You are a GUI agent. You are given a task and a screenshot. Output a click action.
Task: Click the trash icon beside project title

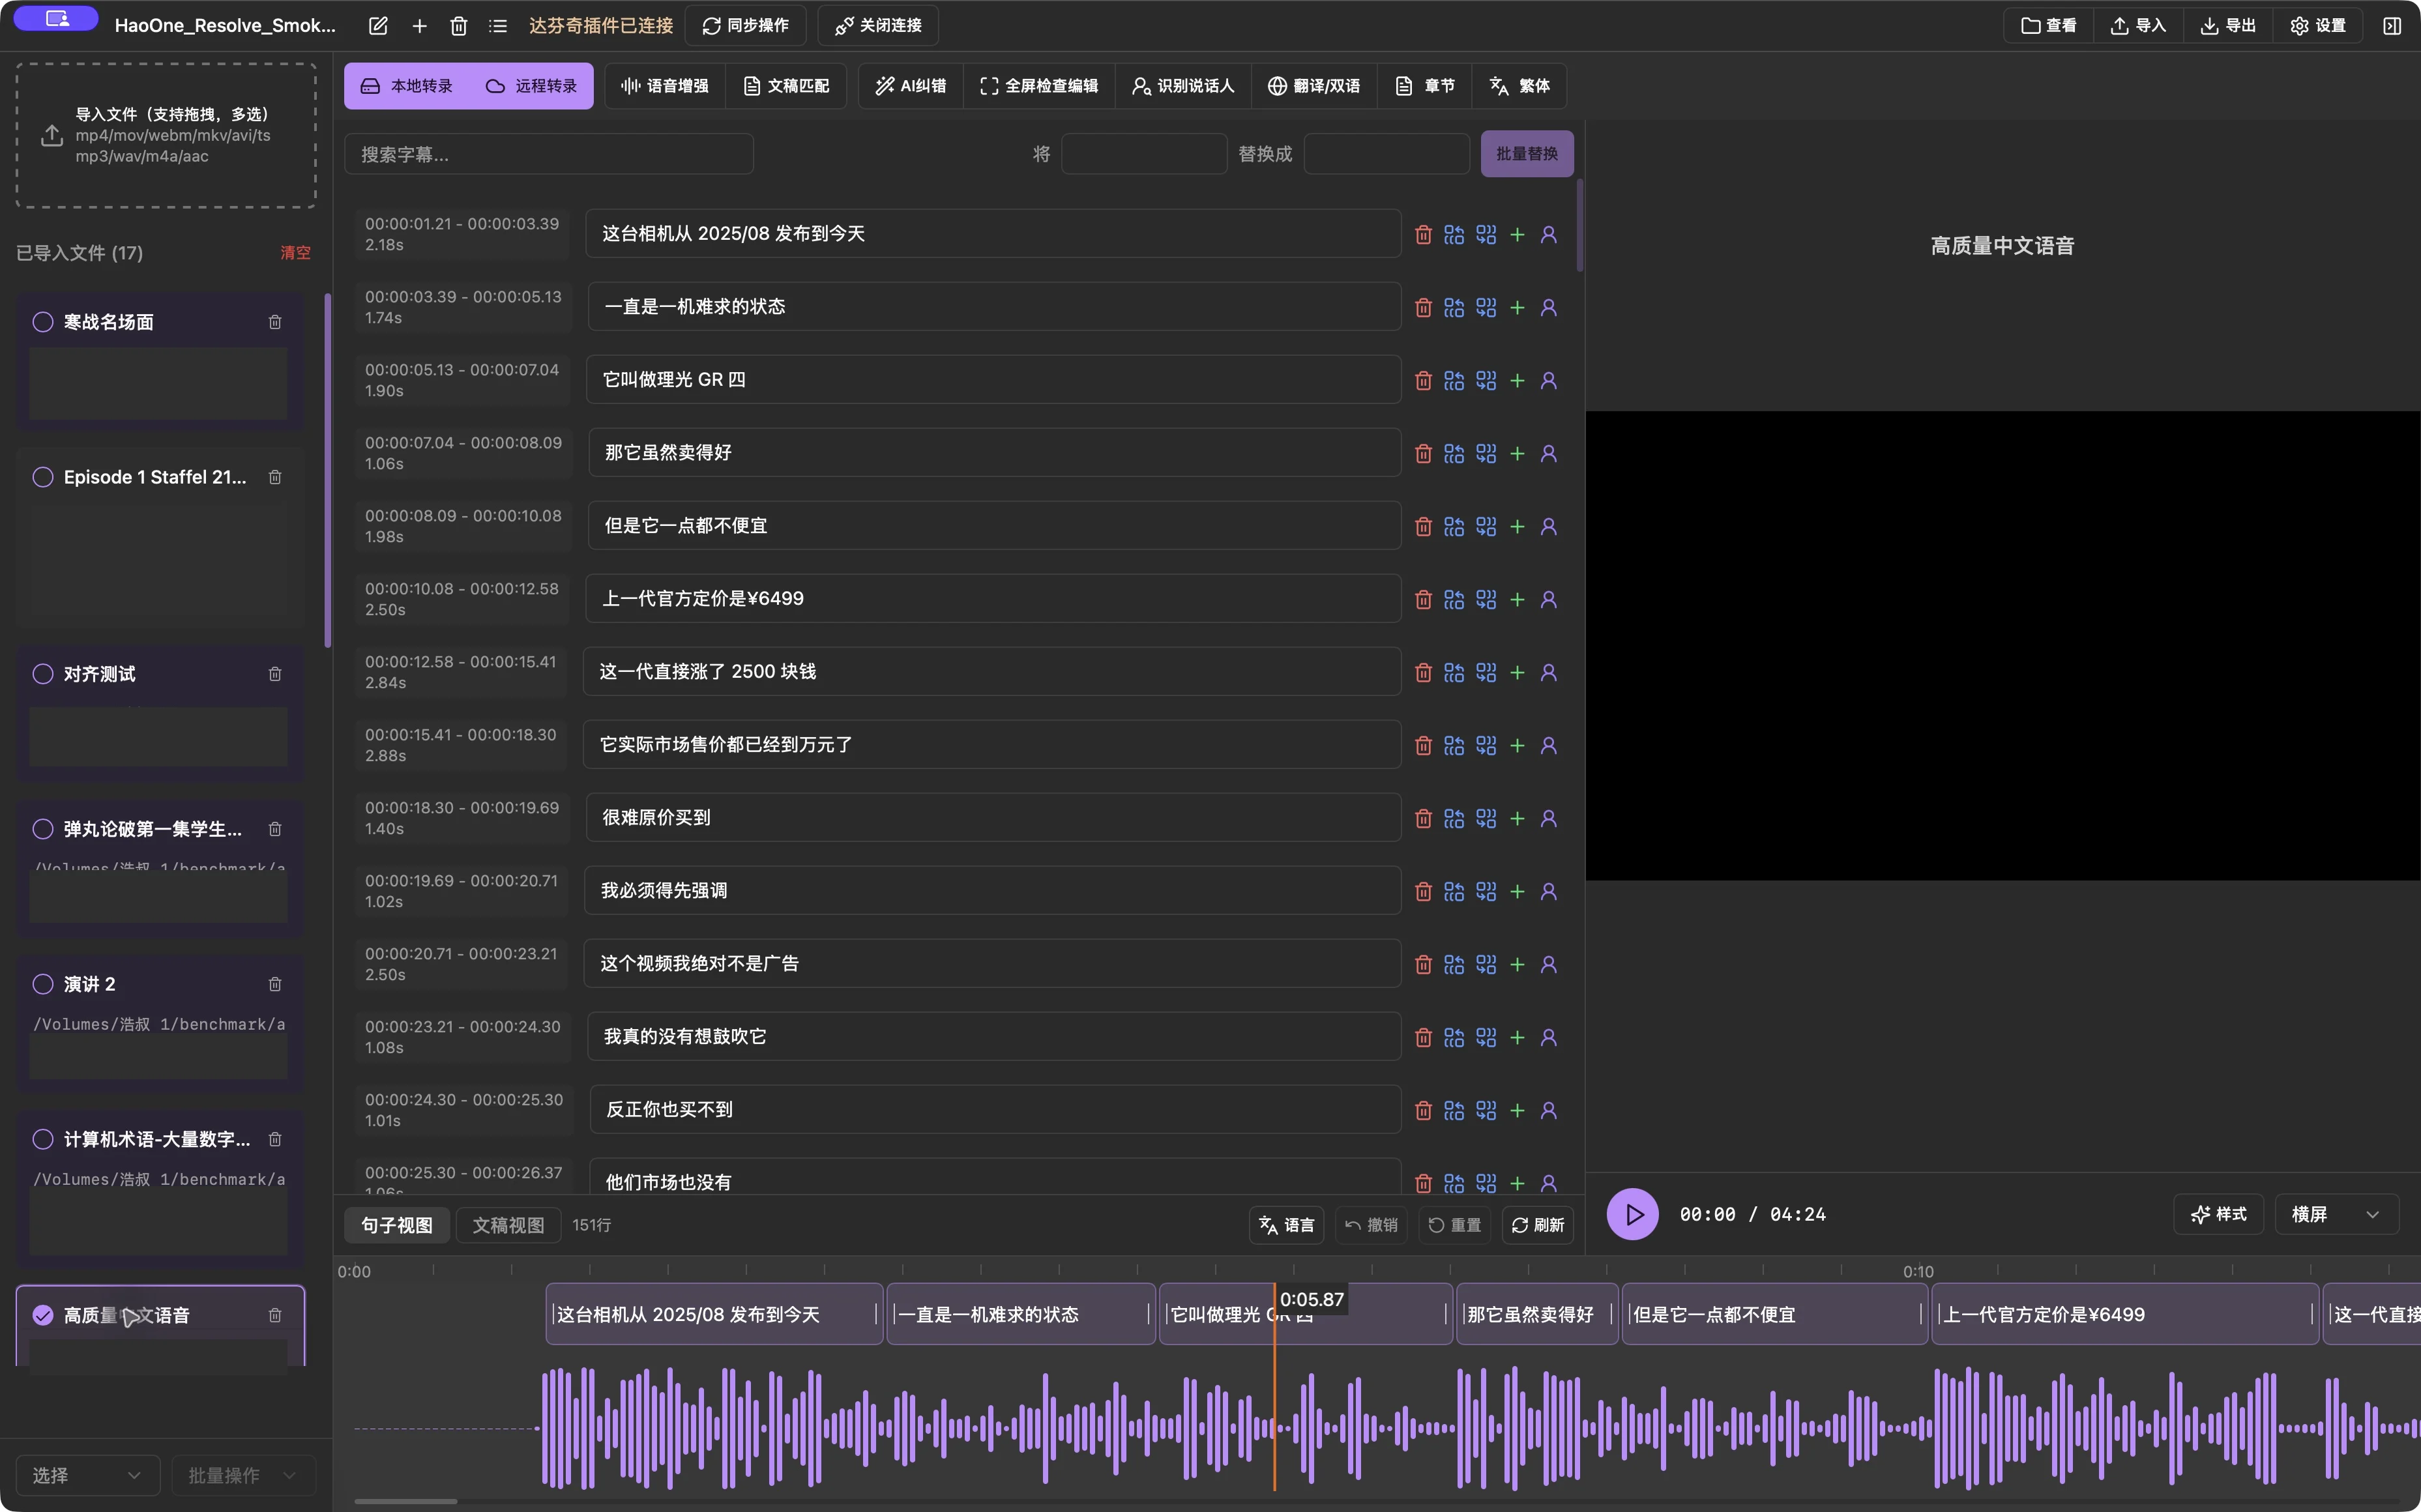coord(458,26)
